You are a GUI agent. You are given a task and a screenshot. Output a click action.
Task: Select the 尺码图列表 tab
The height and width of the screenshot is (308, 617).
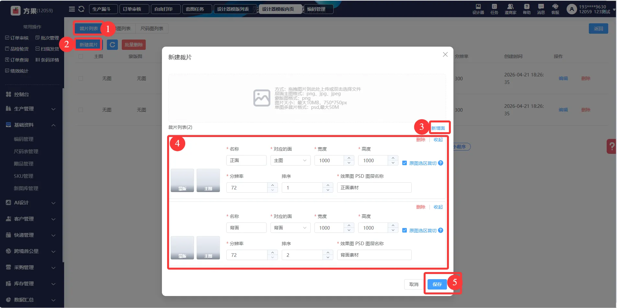pyautogui.click(x=152, y=29)
